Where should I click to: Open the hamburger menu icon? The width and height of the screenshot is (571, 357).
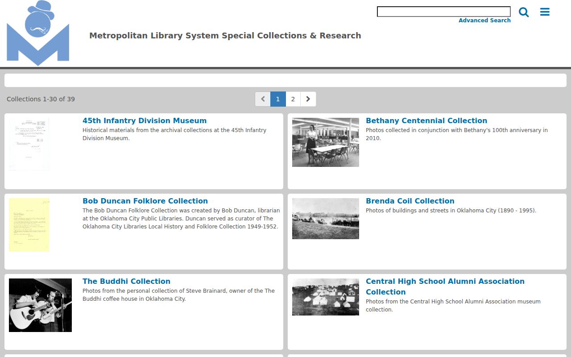[x=545, y=12]
